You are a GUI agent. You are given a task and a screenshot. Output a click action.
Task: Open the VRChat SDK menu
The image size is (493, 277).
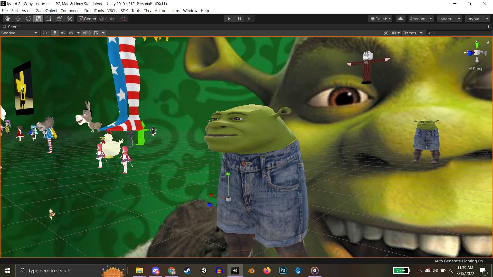pos(117,11)
